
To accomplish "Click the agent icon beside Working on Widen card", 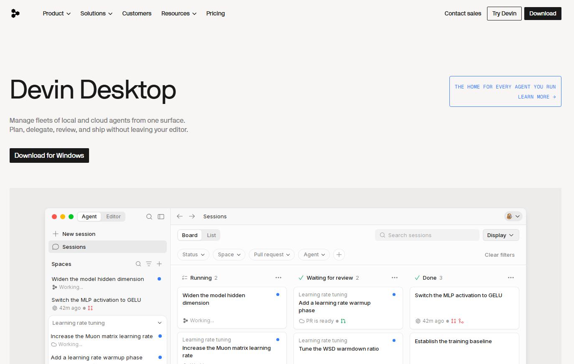I will [185, 321].
